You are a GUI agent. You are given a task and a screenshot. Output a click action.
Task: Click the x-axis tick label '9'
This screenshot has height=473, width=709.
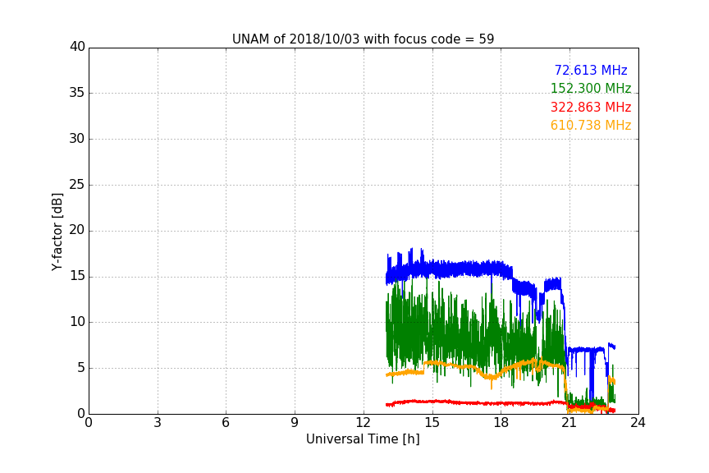(295, 423)
